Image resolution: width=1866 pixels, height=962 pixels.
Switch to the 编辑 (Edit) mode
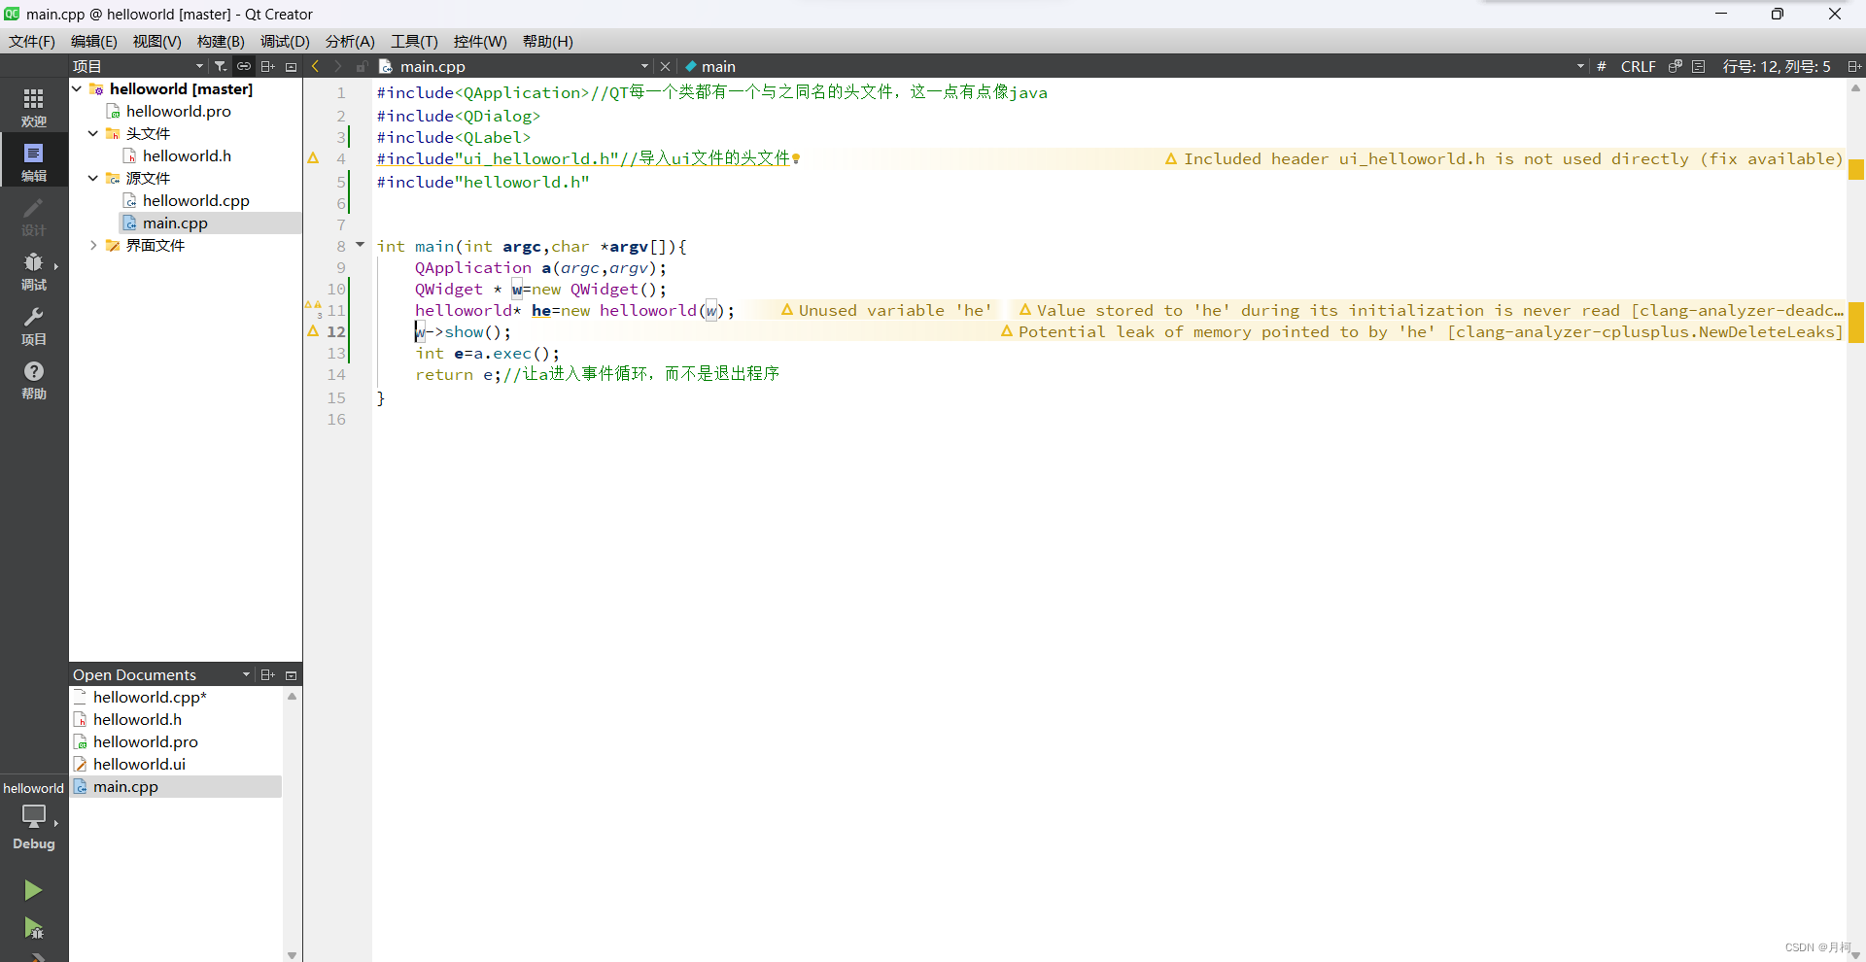[34, 161]
